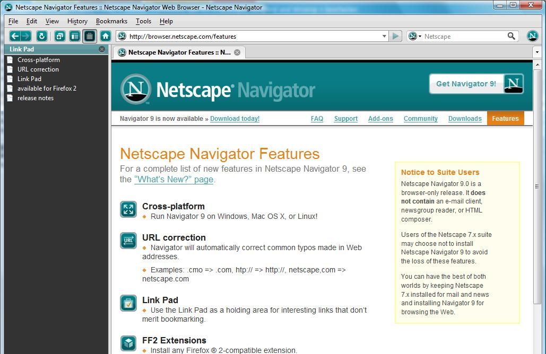Open the home page via the Home icon
The image size is (546, 354).
click(x=106, y=36)
